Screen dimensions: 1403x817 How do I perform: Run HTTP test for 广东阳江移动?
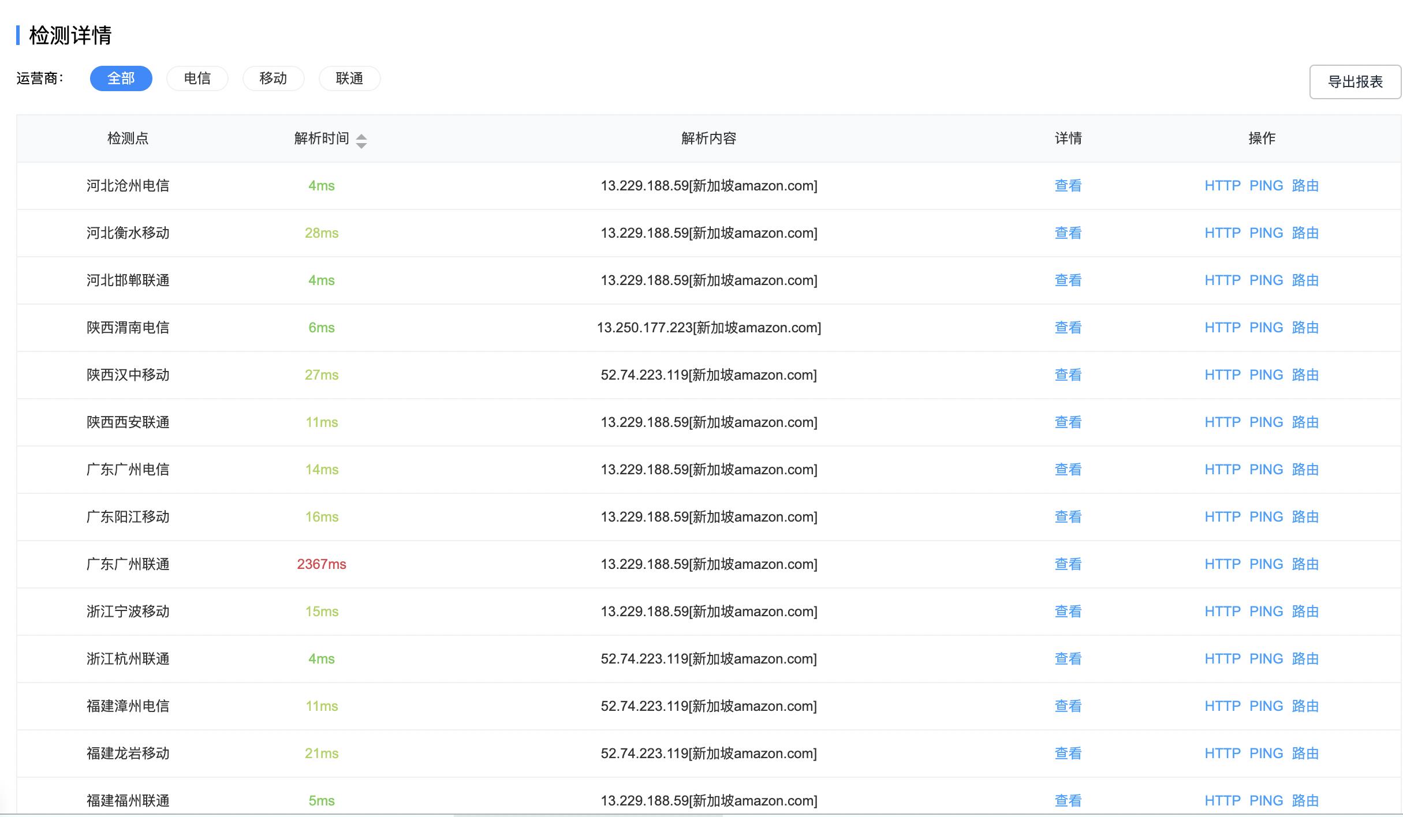1222,517
